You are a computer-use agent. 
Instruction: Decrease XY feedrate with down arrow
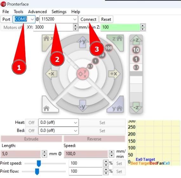point(76,29)
